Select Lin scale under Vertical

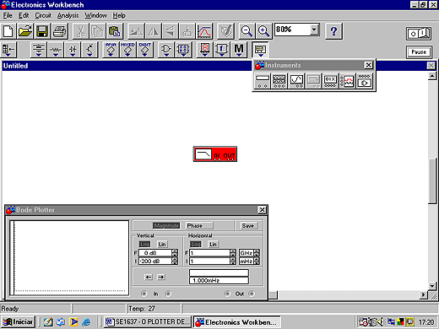[x=162, y=244]
